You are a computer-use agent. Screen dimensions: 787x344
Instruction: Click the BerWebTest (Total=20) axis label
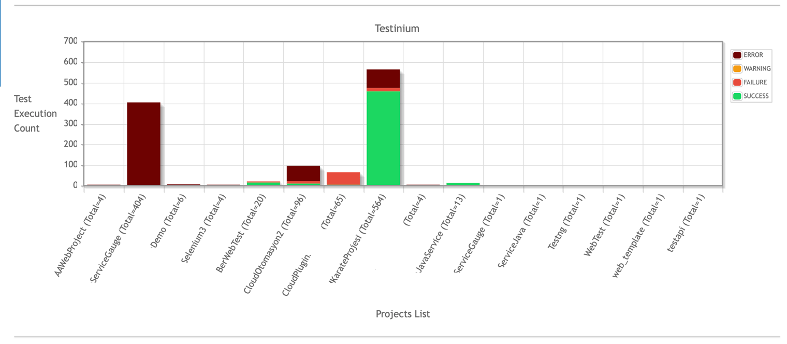[x=242, y=233]
